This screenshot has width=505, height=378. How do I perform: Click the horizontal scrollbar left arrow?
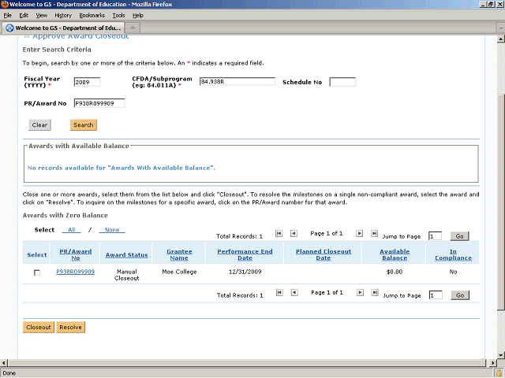[4, 363]
